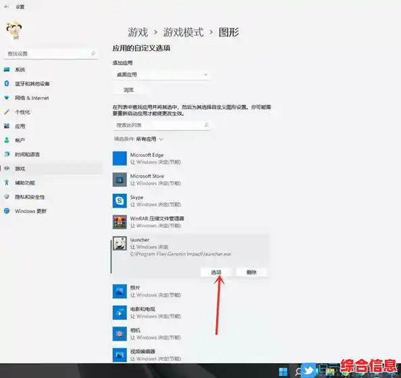
Task: Navigate to 游戏 in breadcrumb
Action: (x=138, y=32)
